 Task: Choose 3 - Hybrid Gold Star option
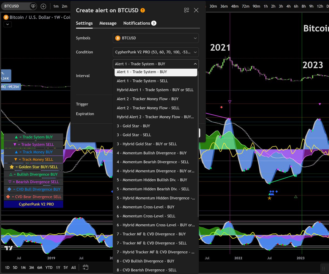point(156,144)
